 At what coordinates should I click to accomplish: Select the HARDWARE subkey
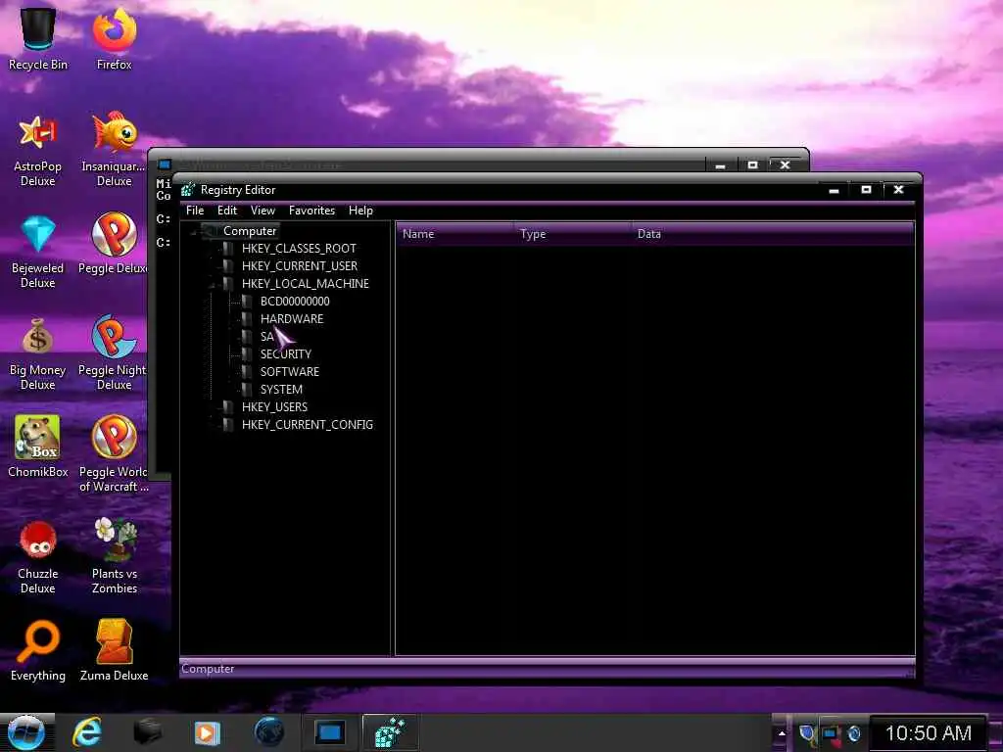[292, 318]
